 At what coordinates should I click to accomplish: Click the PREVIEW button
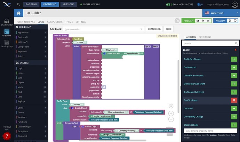[221, 20]
